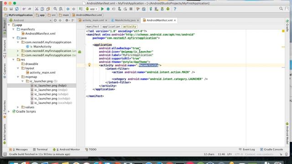Click the intention lightbulb icon in editor
Image resolution: width=292 pixels, height=164 pixels.
click(89, 65)
